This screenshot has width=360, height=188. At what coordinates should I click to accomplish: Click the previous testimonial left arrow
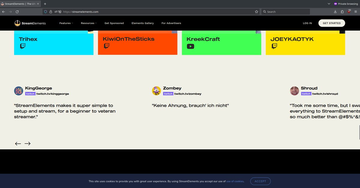pos(18,144)
